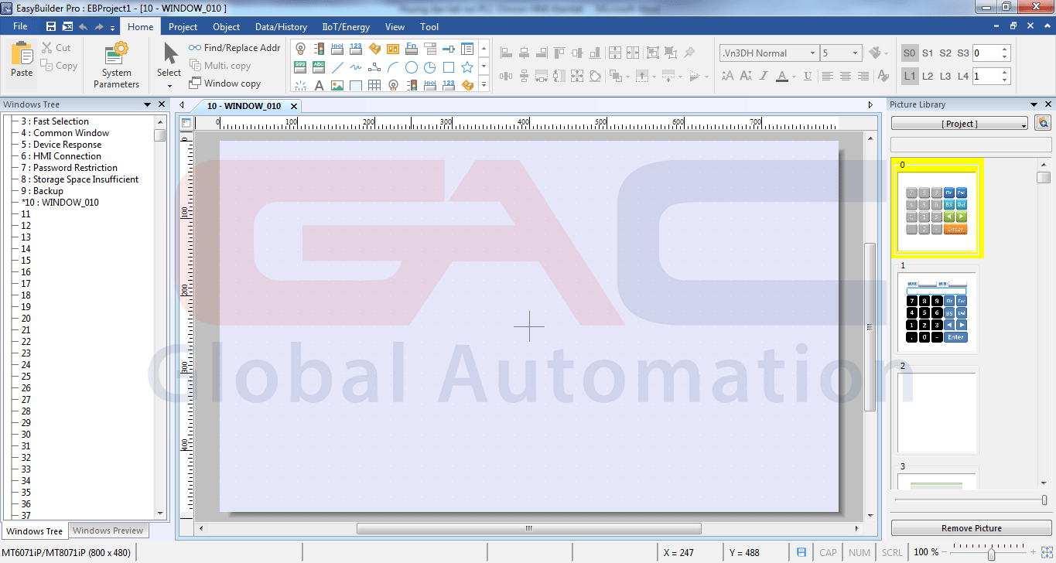Select the Option List object icon
This screenshot has height=563, width=1056.
(431, 49)
